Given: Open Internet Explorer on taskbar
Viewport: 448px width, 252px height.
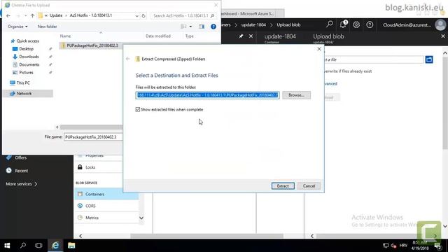Looking at the screenshot, I should [x=55, y=246].
